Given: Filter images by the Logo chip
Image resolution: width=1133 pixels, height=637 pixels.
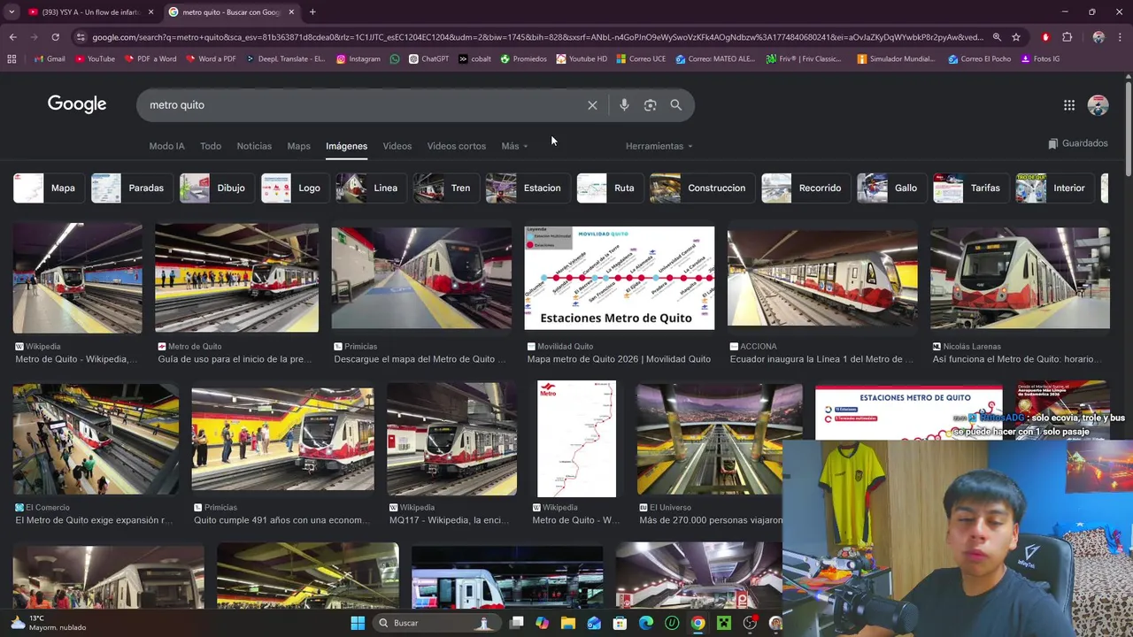Looking at the screenshot, I should pos(294,188).
